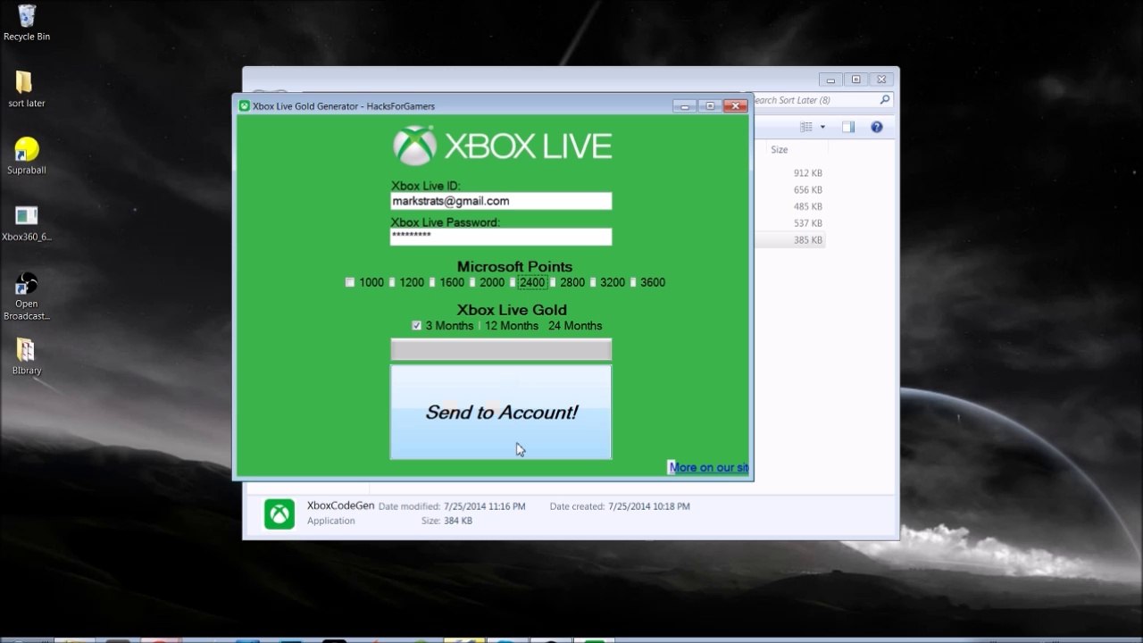This screenshot has height=643, width=1143.
Task: Click the search magnifier icon in Explorer
Action: click(885, 100)
